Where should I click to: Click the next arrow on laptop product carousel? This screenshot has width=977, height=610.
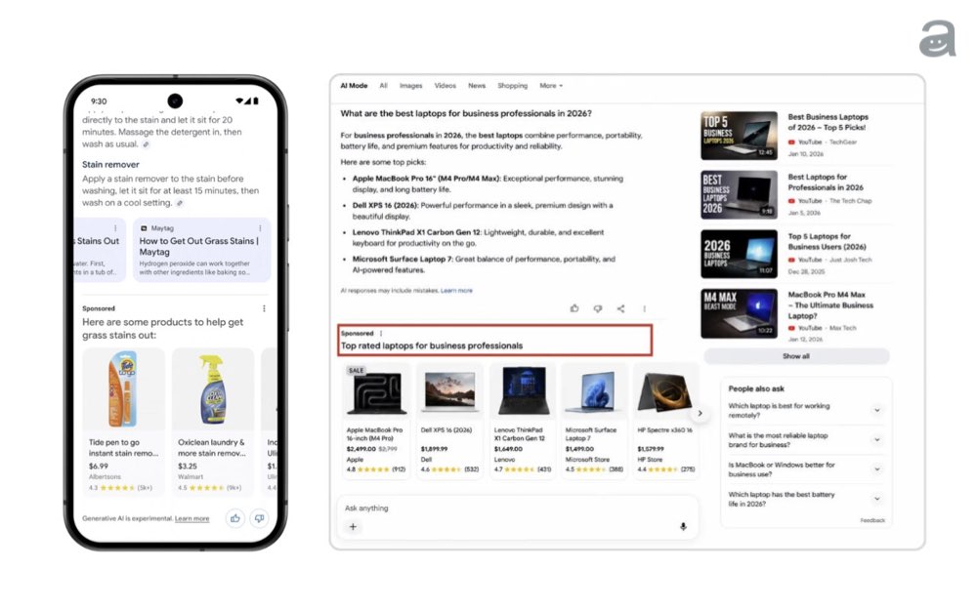click(700, 413)
